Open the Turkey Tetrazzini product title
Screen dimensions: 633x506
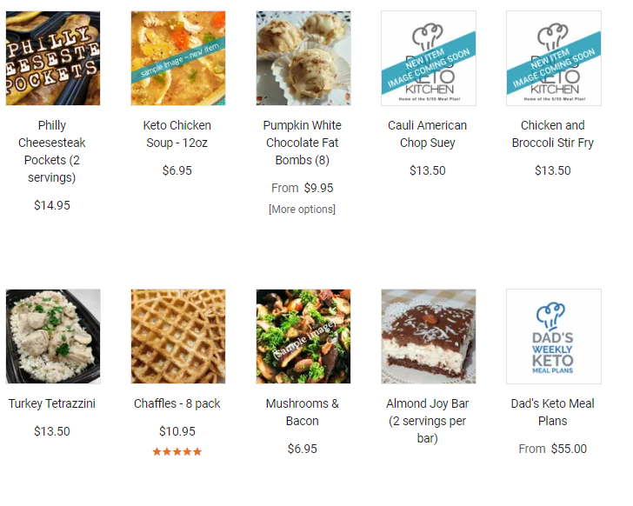tap(51, 403)
